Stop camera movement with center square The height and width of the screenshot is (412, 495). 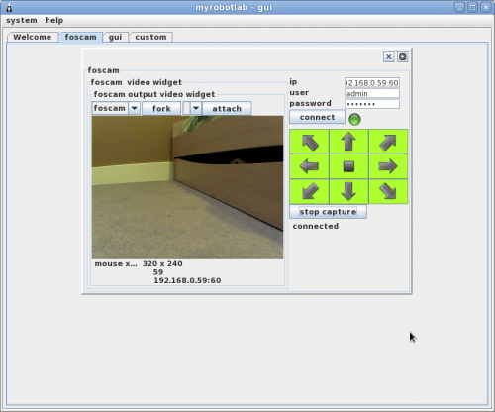(348, 166)
